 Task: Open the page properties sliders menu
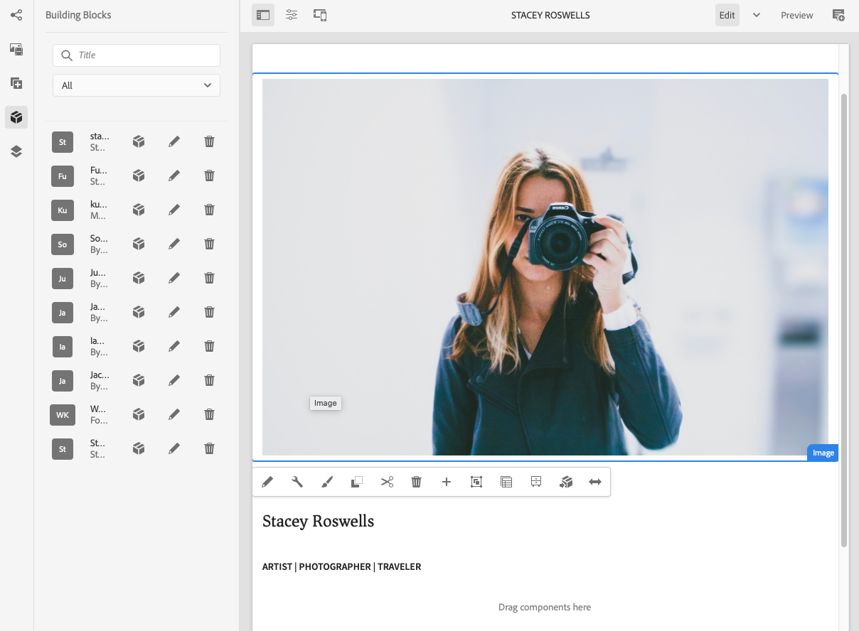292,15
